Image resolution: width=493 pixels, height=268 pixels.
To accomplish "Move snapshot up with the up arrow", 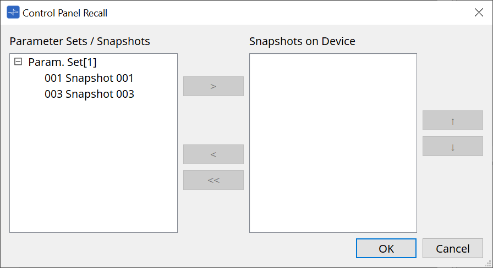I will coord(452,120).
